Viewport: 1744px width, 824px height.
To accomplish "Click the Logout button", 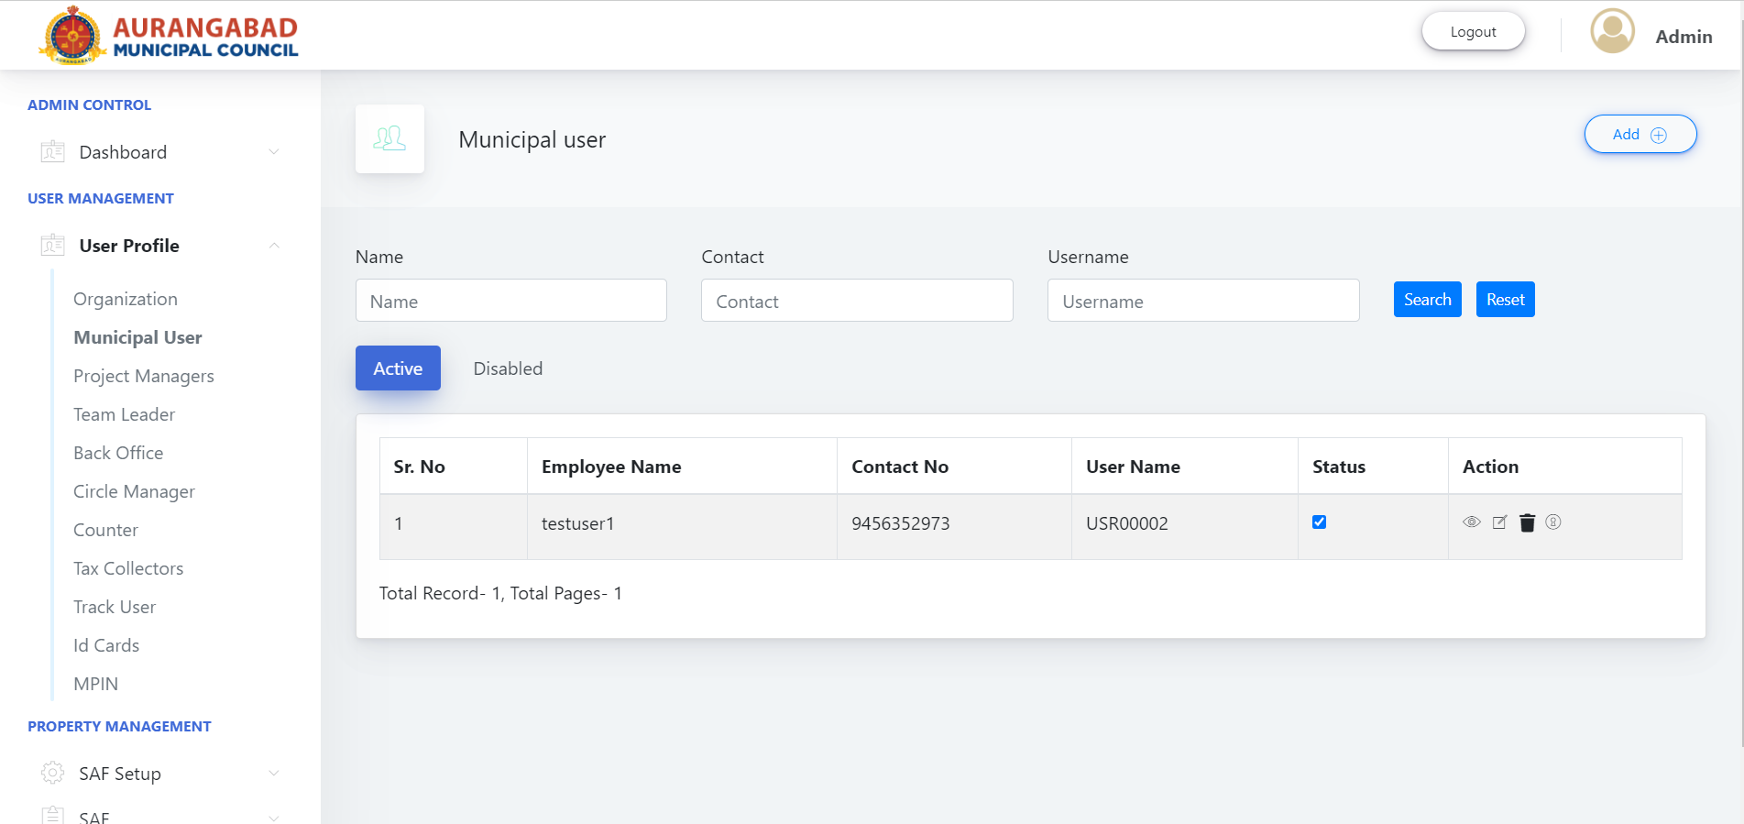I will 1473,31.
